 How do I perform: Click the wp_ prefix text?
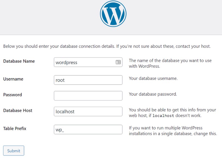(x=59, y=129)
